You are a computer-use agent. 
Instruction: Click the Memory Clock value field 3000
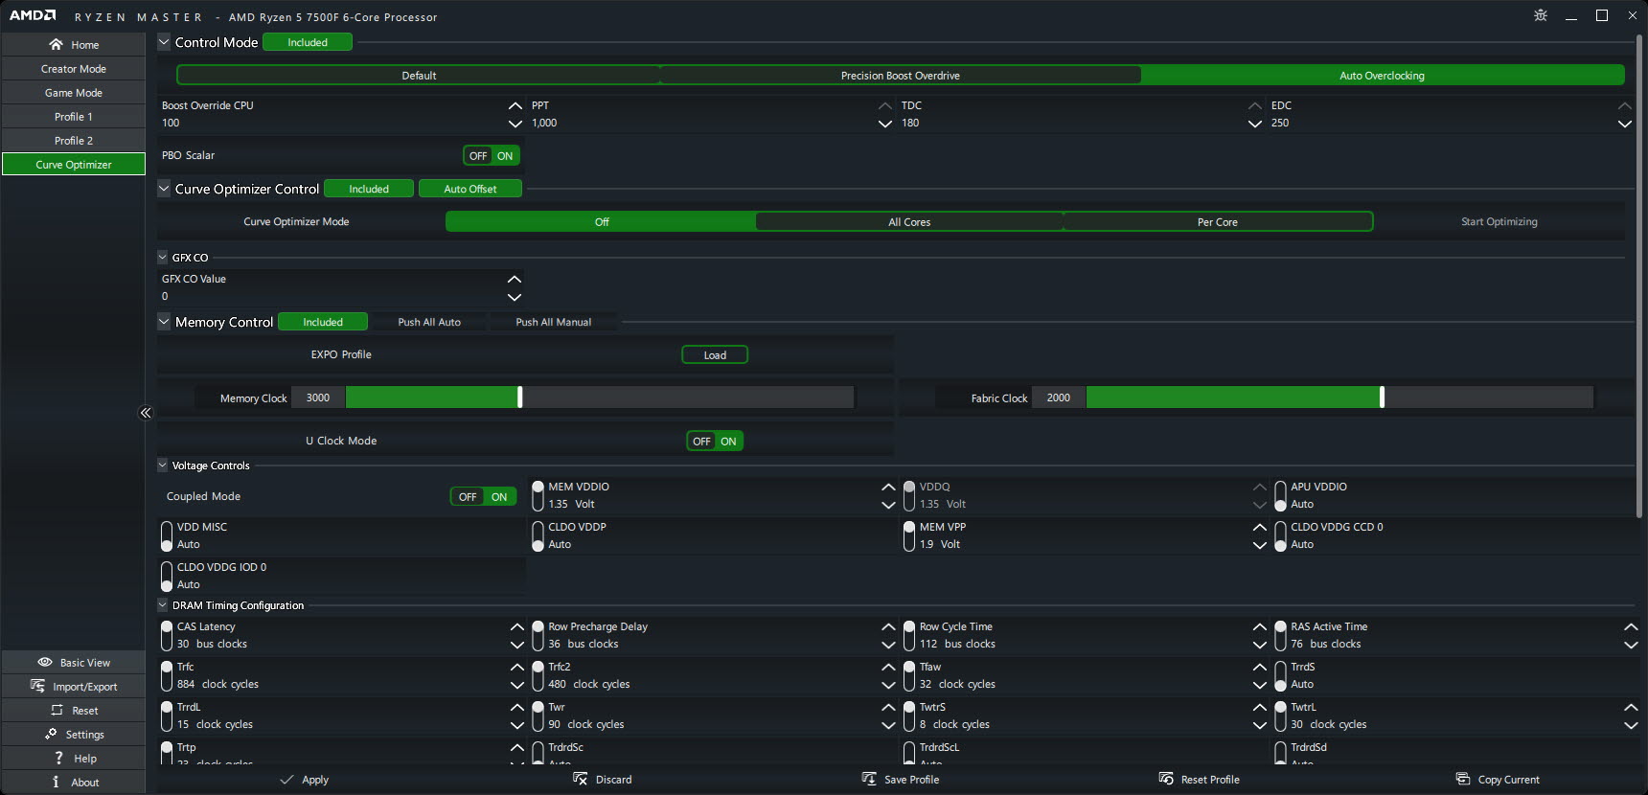(x=318, y=397)
